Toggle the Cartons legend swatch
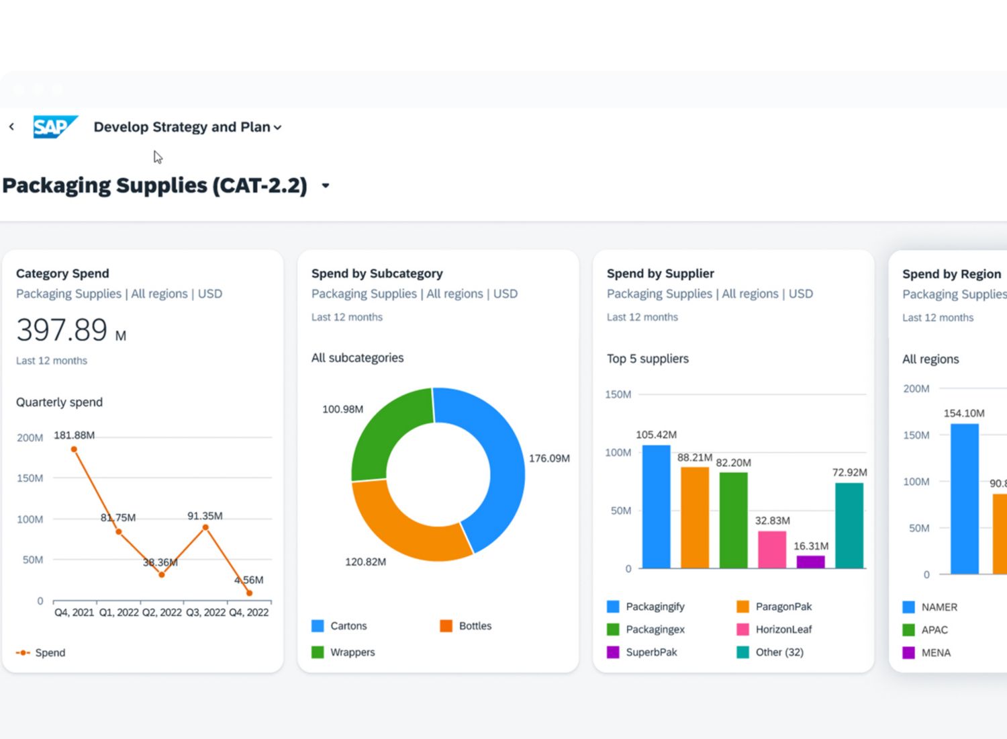Image resolution: width=1007 pixels, height=739 pixels. coord(318,626)
